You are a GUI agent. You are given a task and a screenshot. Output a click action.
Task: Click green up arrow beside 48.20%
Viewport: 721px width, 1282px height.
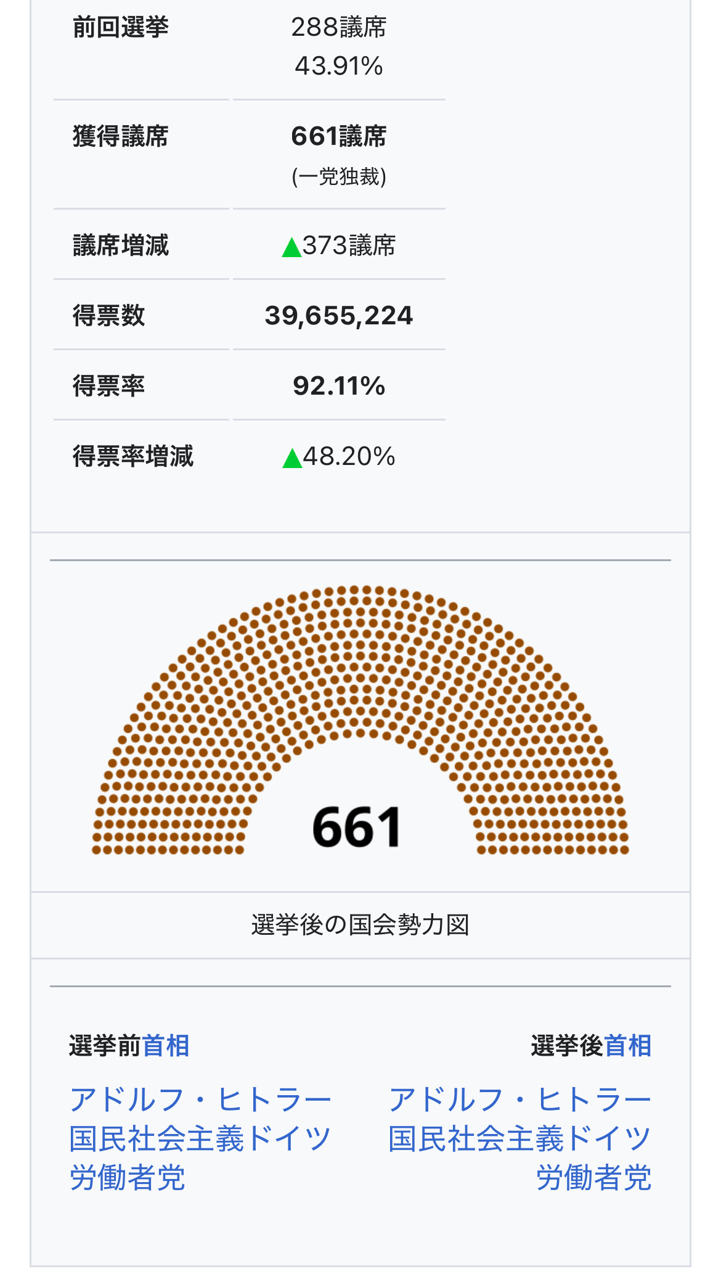pos(291,458)
